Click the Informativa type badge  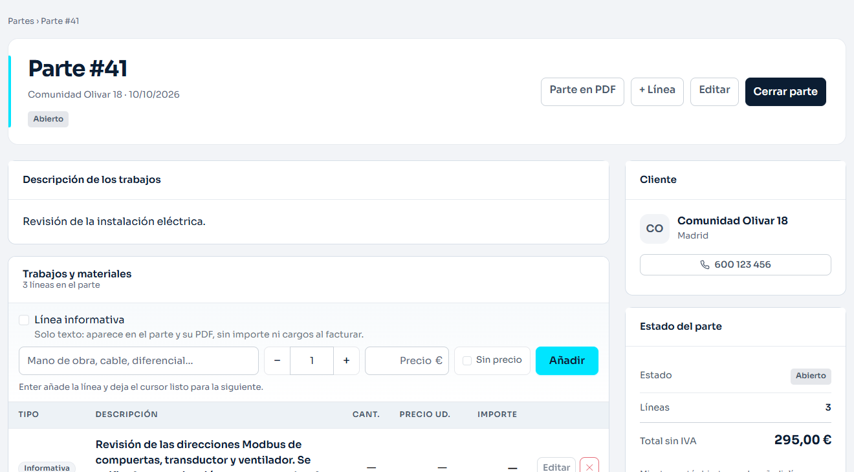(x=47, y=467)
